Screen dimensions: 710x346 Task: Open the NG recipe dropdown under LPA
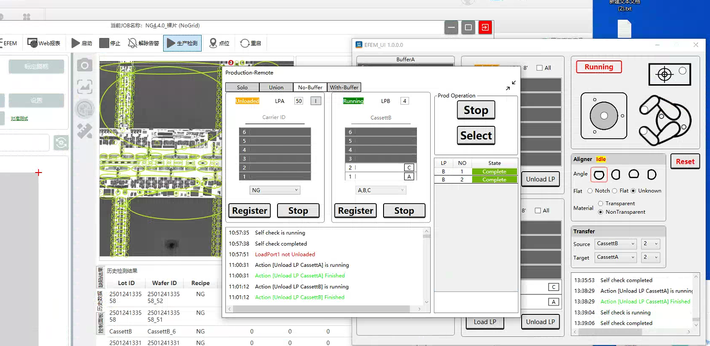pyautogui.click(x=275, y=190)
